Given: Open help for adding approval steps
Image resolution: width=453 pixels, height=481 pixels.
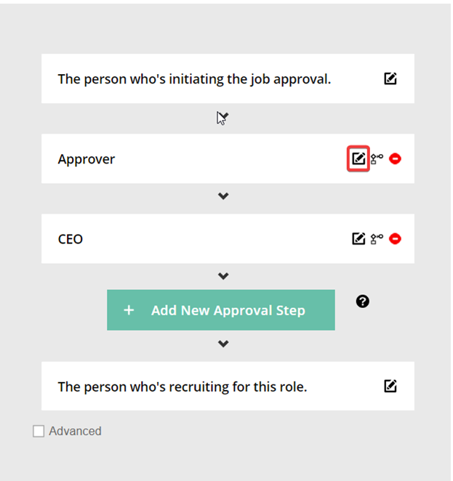Looking at the screenshot, I should [x=362, y=302].
